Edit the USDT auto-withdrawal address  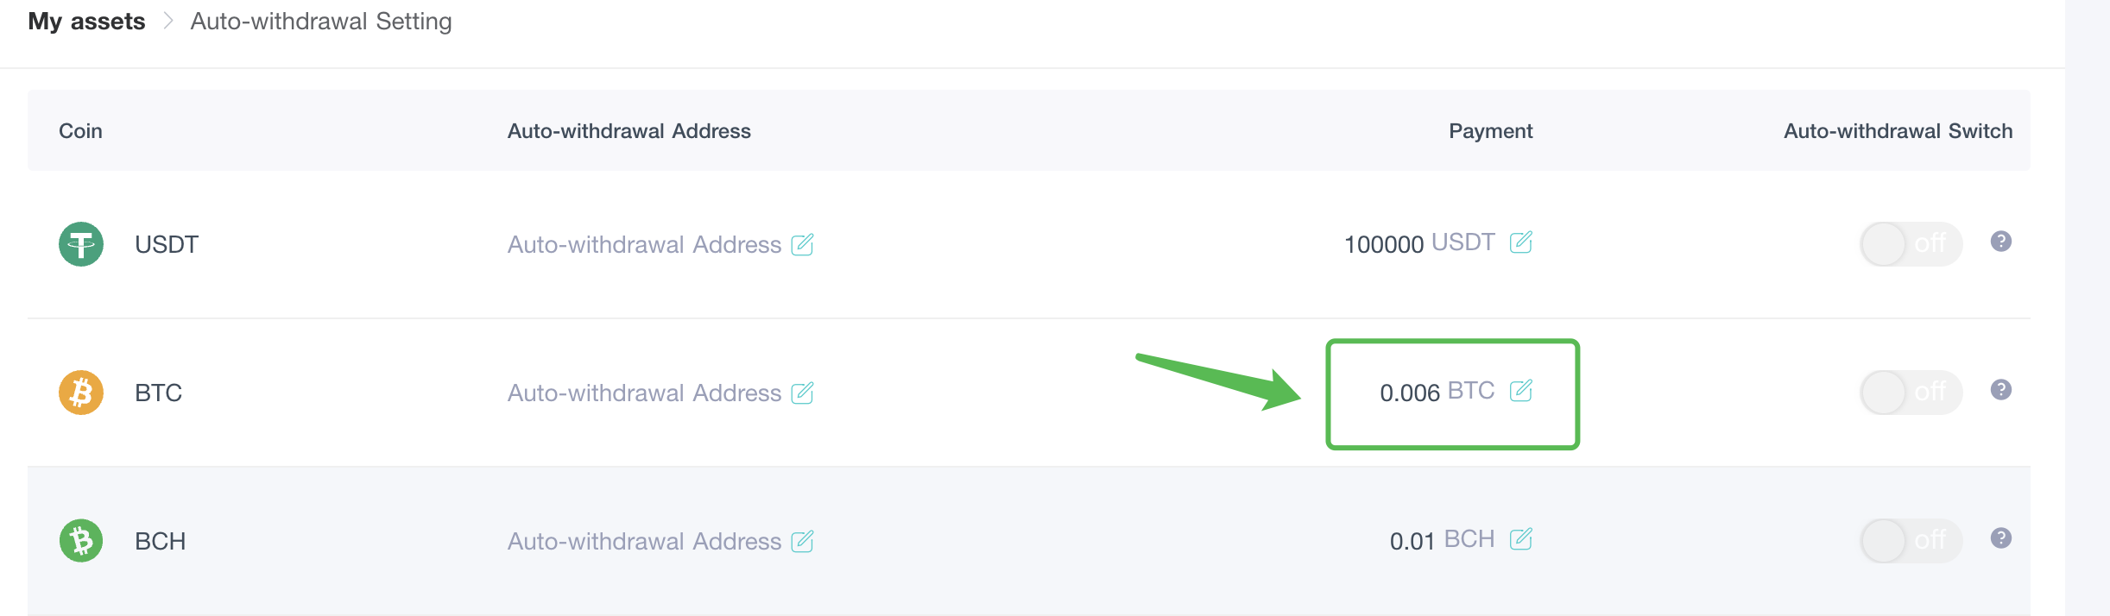(802, 244)
